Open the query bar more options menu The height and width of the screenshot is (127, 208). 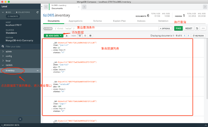coord(203,28)
